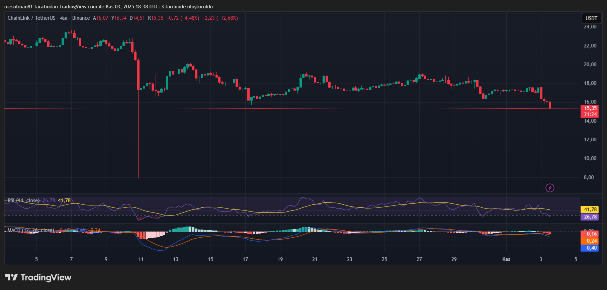This screenshot has height=290, width=607.
Task: Click the ChainLink / TetherUS symbol title
Action: click(x=31, y=18)
